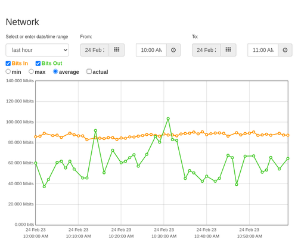Click the From time field 10:00 AM
The image size is (298, 240).
tap(151, 50)
